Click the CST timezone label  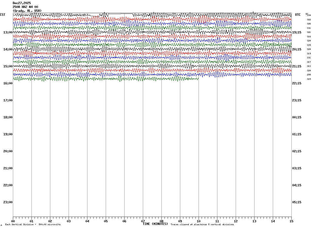[x=3, y=15]
